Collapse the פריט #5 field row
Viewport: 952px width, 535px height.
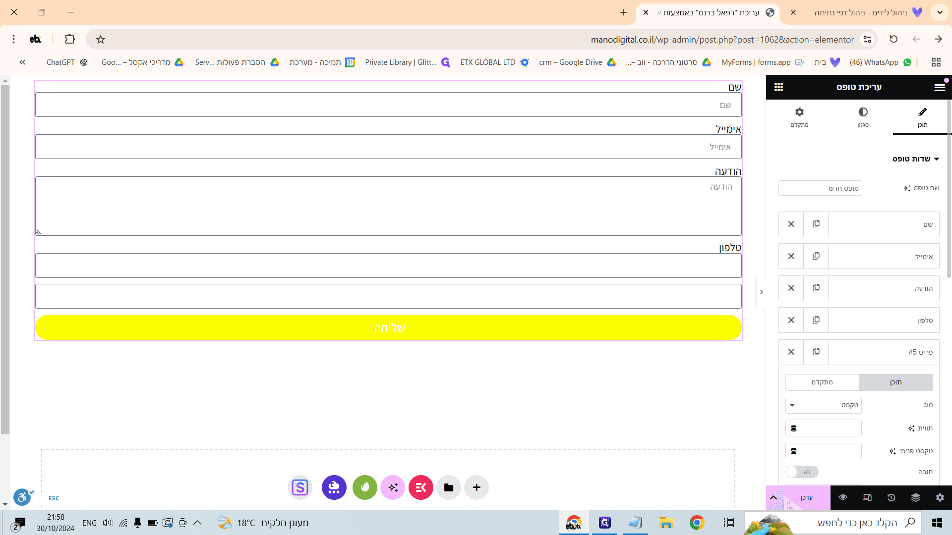(884, 352)
